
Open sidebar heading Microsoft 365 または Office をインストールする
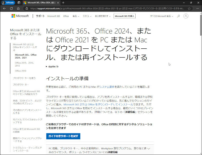click(x=26, y=34)
